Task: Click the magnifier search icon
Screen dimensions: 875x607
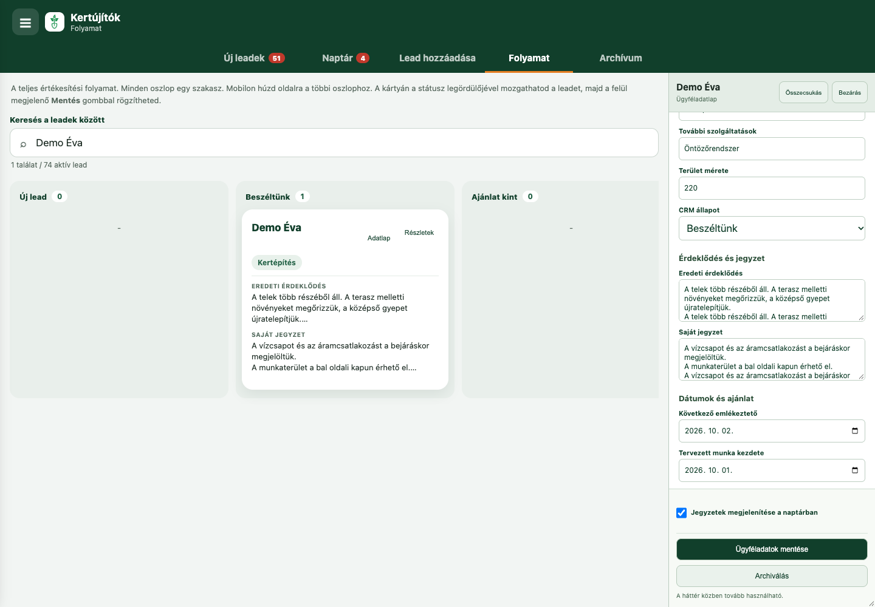Action: click(x=23, y=143)
